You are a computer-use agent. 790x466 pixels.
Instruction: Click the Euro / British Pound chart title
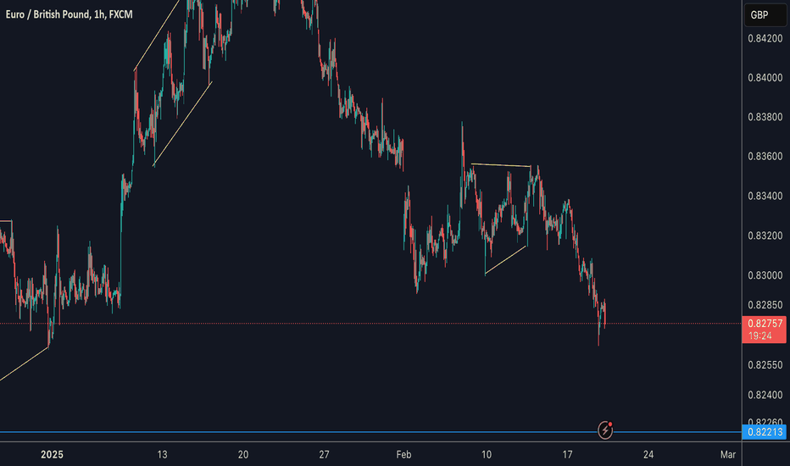pyautogui.click(x=69, y=14)
